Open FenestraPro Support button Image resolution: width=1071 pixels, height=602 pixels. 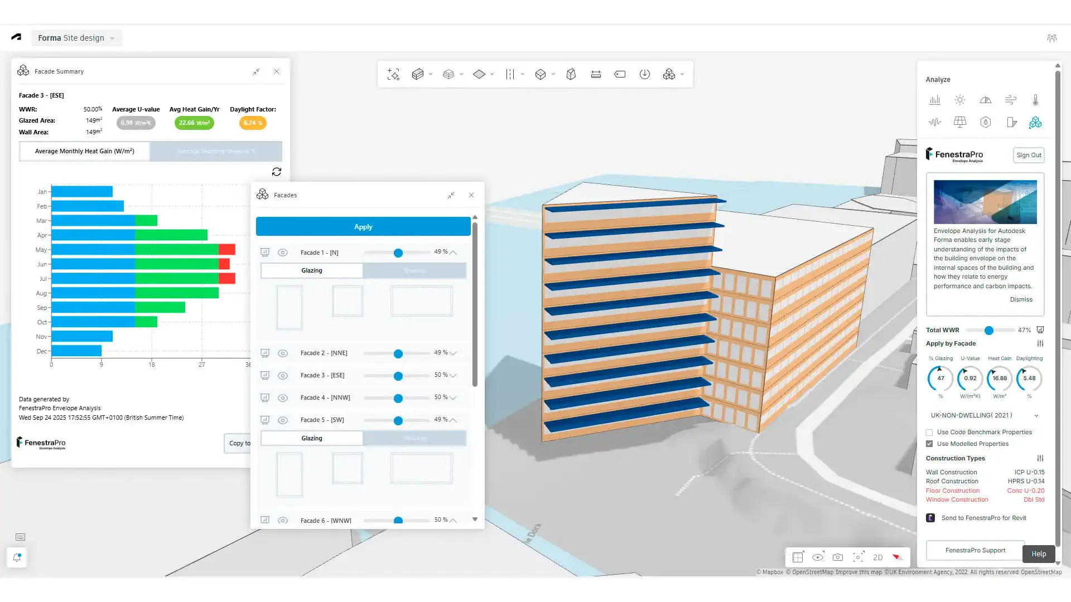[x=975, y=551]
